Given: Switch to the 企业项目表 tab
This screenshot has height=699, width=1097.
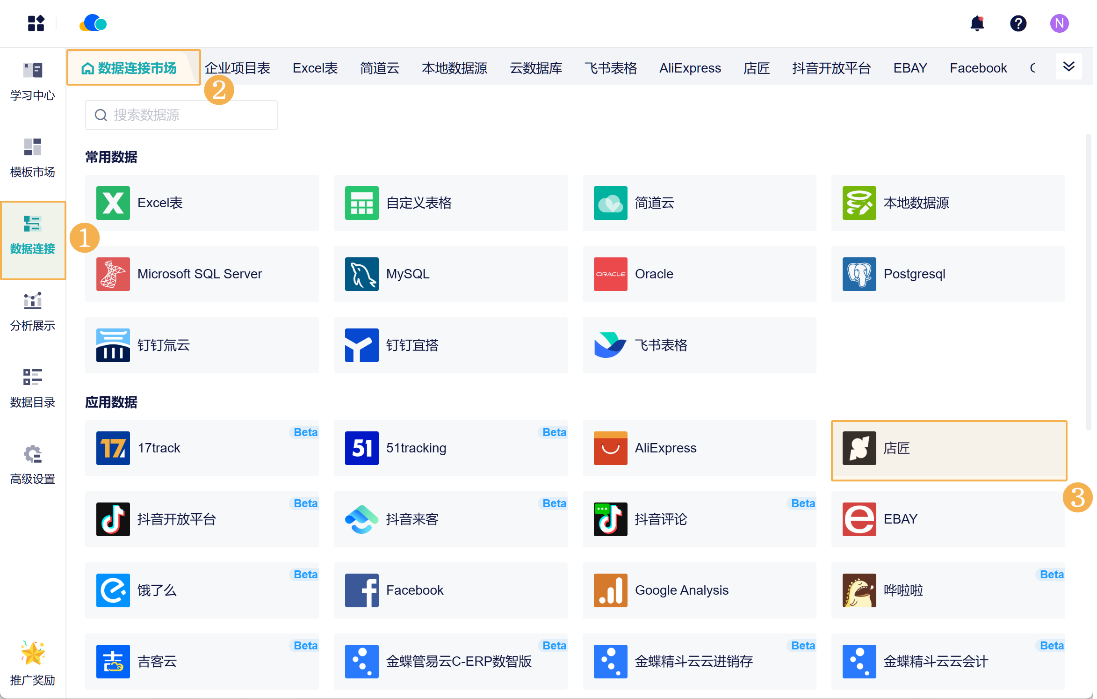Looking at the screenshot, I should [x=238, y=68].
